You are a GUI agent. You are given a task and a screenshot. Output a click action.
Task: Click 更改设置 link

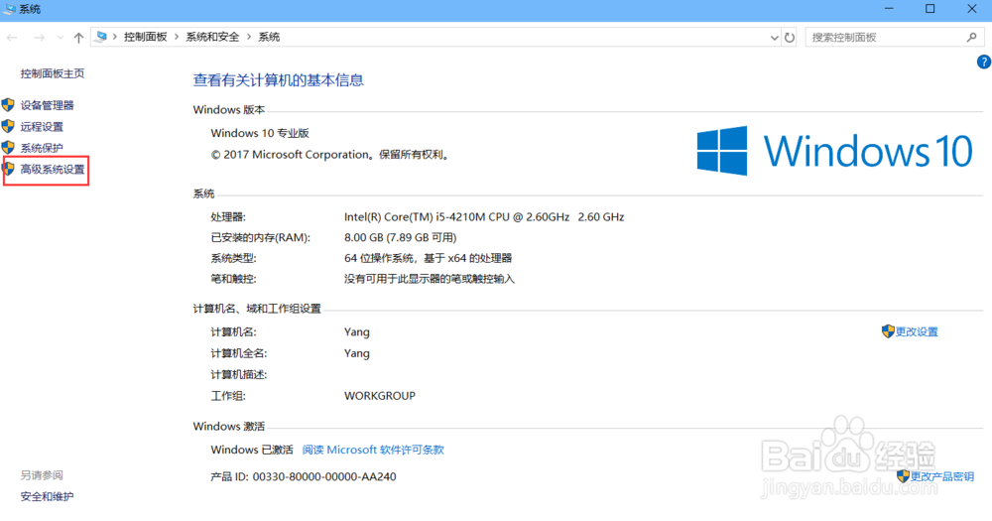pos(917,331)
